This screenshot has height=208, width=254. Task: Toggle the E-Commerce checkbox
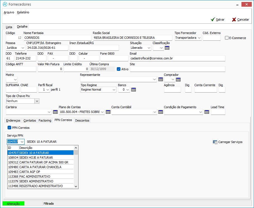(x=227, y=38)
